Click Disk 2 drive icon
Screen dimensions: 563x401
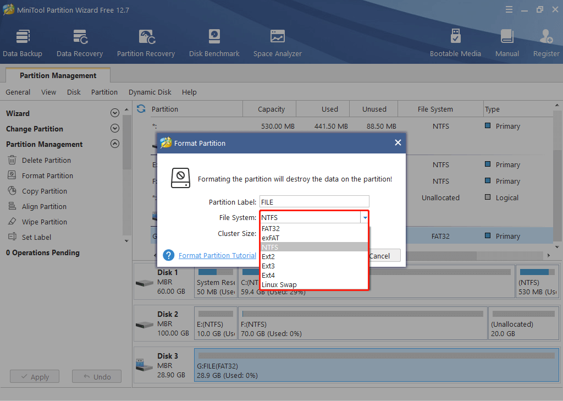coord(145,325)
